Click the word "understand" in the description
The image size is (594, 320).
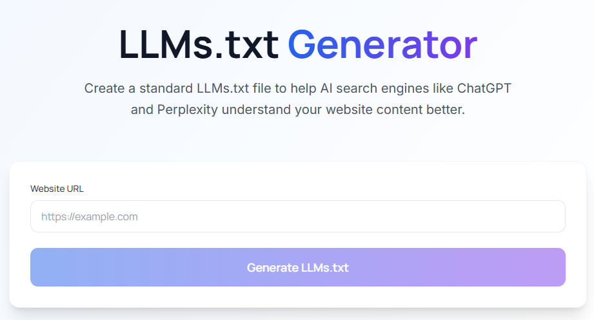coord(255,110)
